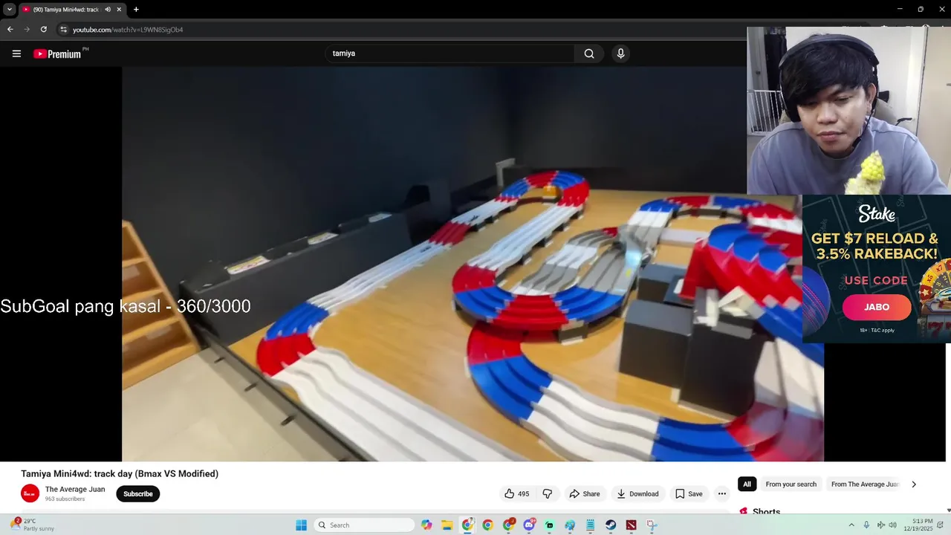Focus the address bar URL

pyautogui.click(x=128, y=30)
